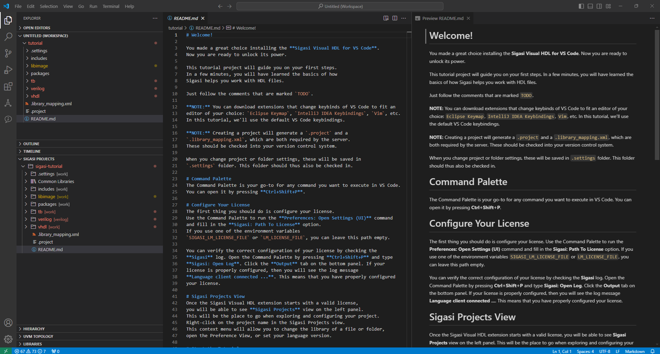
Task: Expand the OUTLINE section
Action: click(x=90, y=144)
